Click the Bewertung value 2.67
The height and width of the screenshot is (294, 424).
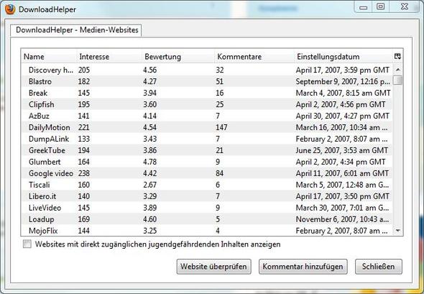(149, 185)
